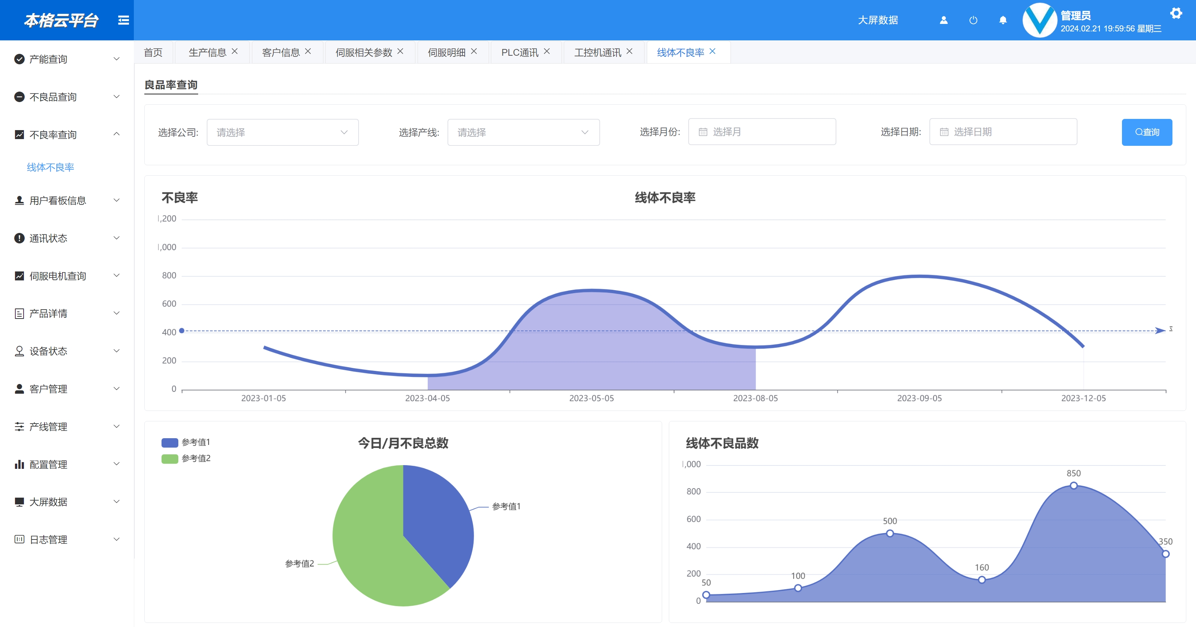Select the 良品率查询 section tab
The width and height of the screenshot is (1196, 627).
pyautogui.click(x=171, y=85)
